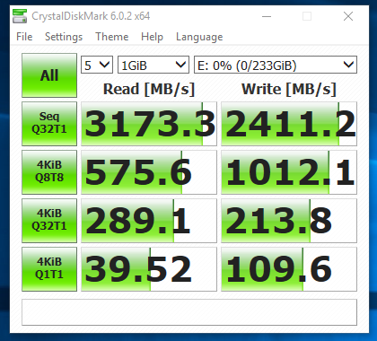377x341 pixels.
Task: Open the 1GiB test size dropdown
Action: pos(153,65)
